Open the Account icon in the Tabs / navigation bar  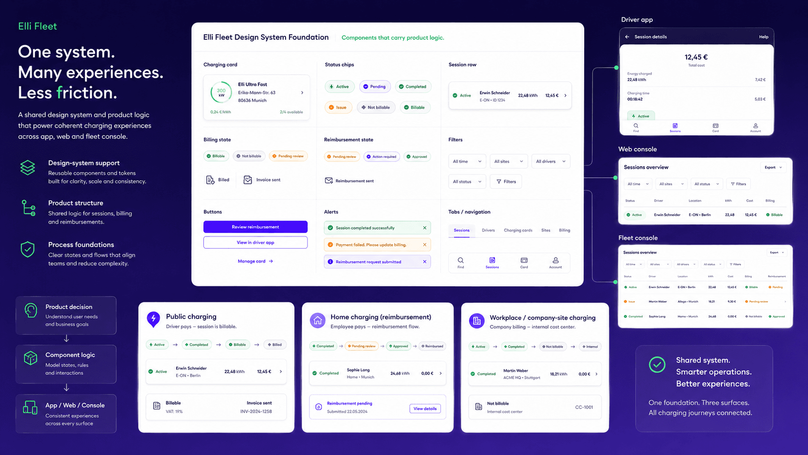tap(556, 260)
